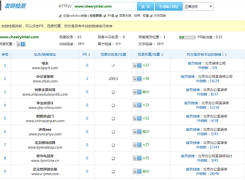The height and width of the screenshot is (180, 245).
Task: Click the Baidu weight badge for www.bjqcit.com
Action: tap(137, 65)
